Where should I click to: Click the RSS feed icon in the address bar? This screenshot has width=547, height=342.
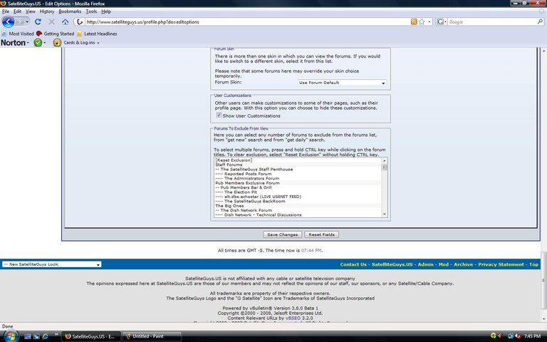tap(414, 21)
